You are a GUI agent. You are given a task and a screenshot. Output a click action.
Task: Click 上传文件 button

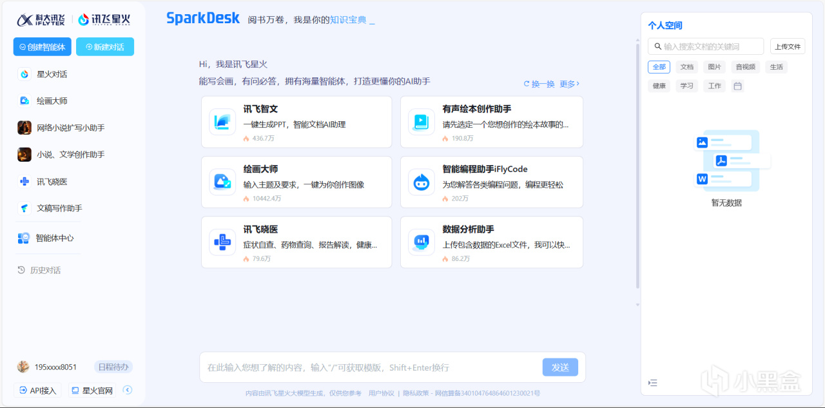[x=788, y=46]
